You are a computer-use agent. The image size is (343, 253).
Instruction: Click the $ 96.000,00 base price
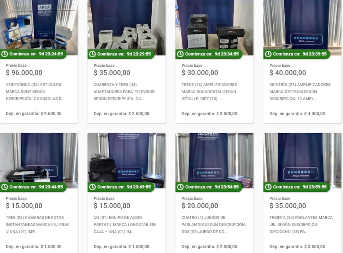(24, 73)
